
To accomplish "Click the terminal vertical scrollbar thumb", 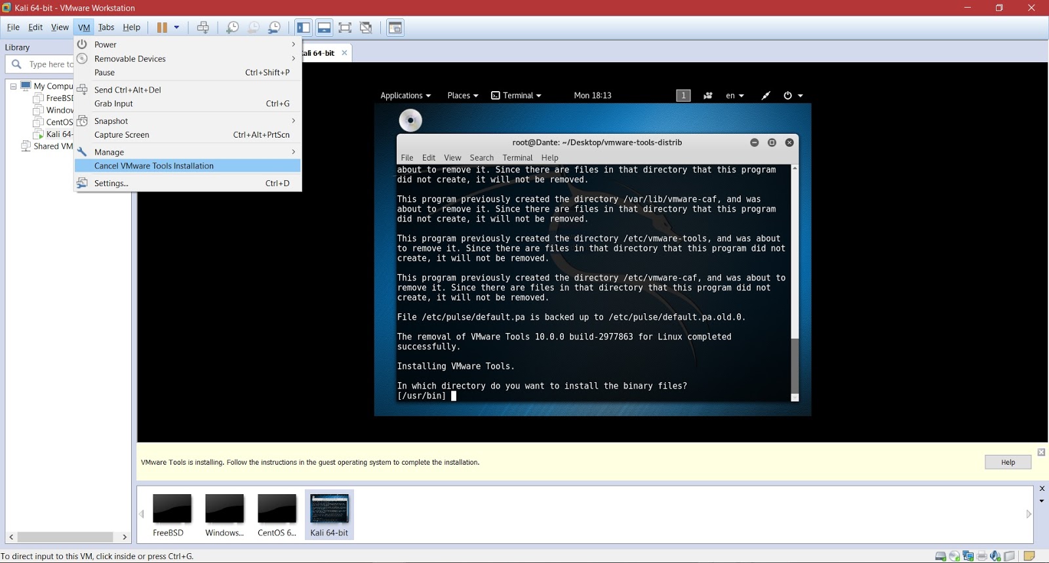I will point(795,366).
